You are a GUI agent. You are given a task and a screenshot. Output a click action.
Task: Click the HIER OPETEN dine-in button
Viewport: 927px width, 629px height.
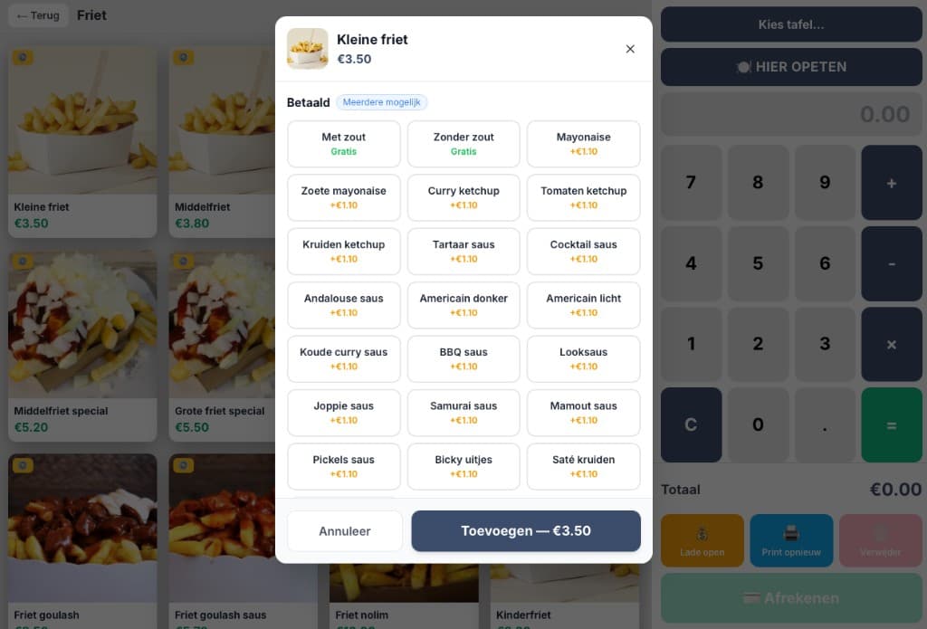point(791,67)
